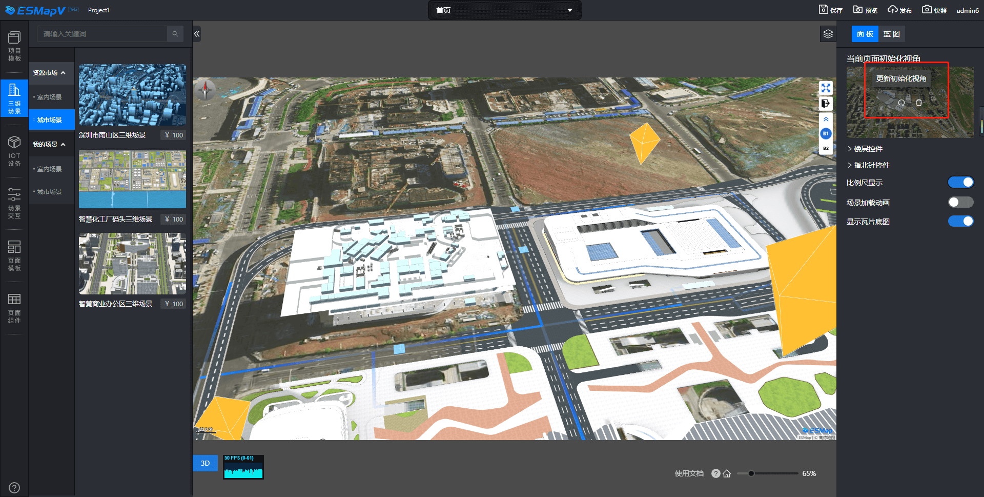This screenshot has height=497, width=984.
Task: Take a snapshot with camera icon
Action: tap(927, 10)
